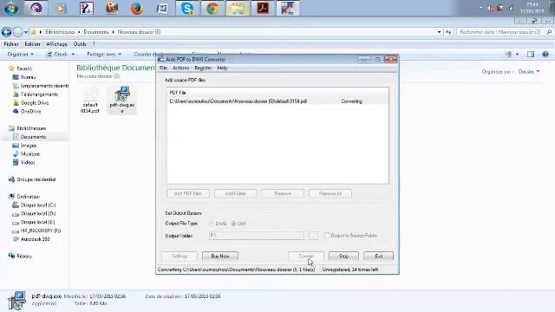Click the Windows Explorer folder taskbar icon
555x312 pixels.
coord(238,8)
